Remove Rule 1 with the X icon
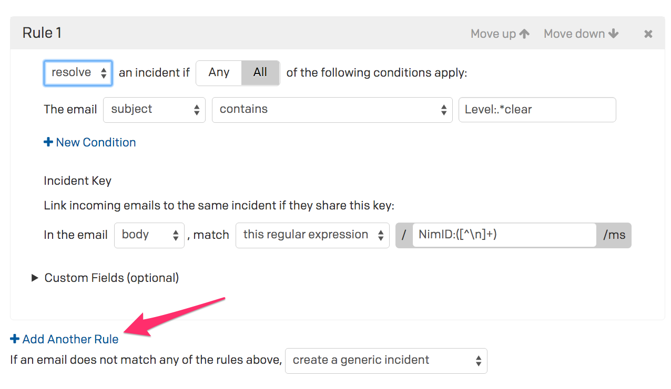The image size is (671, 389). (x=648, y=34)
